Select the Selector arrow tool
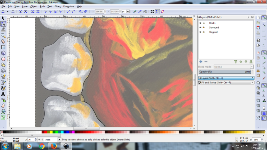Image resolution: width=267 pixels, height=150 pixels. coord(3,18)
